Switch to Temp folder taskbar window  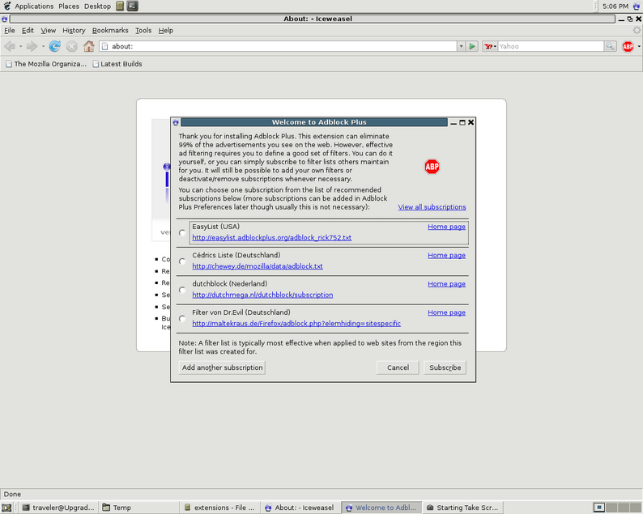(139, 508)
